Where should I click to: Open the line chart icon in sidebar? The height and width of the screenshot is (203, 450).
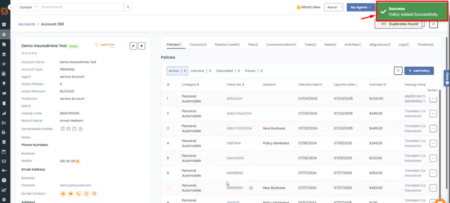pos(4,190)
